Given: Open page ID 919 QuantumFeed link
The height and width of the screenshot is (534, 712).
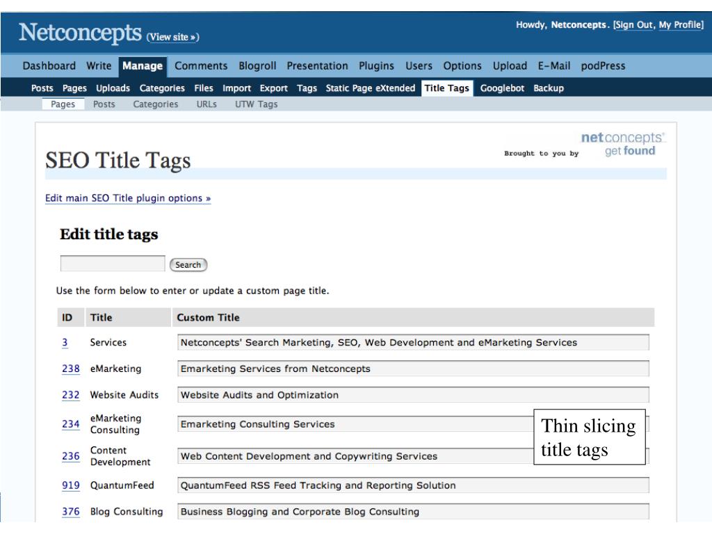Looking at the screenshot, I should (x=70, y=485).
